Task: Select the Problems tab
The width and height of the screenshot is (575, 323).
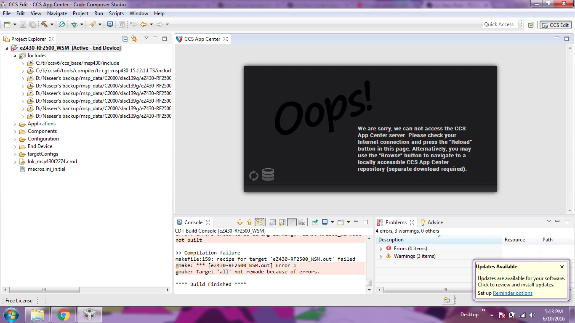Action: [x=396, y=222]
